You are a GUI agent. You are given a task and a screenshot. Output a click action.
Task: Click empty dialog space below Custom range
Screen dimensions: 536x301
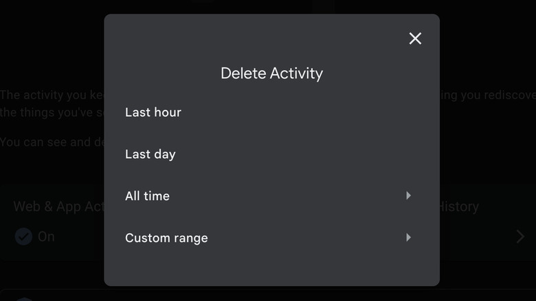pos(271,268)
